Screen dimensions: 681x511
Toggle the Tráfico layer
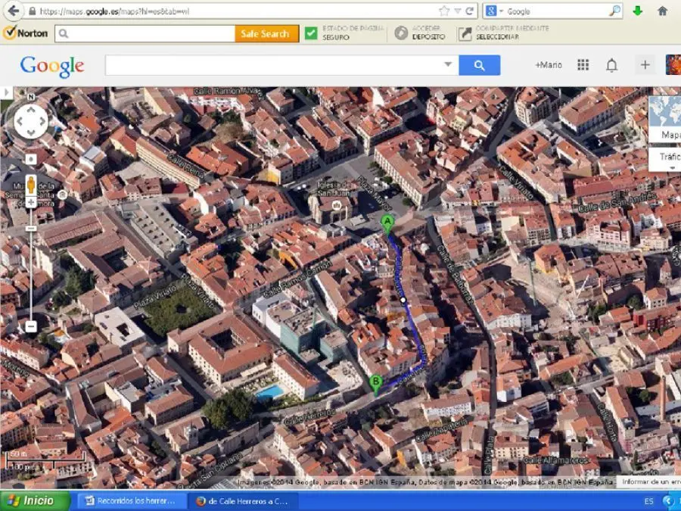pyautogui.click(x=666, y=158)
